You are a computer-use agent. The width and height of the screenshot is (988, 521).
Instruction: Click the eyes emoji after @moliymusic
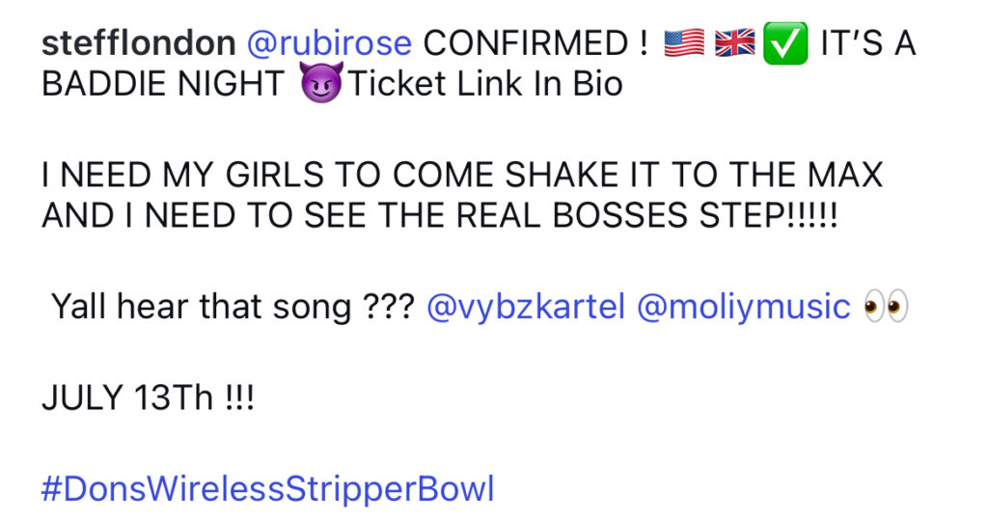pyautogui.click(x=886, y=306)
